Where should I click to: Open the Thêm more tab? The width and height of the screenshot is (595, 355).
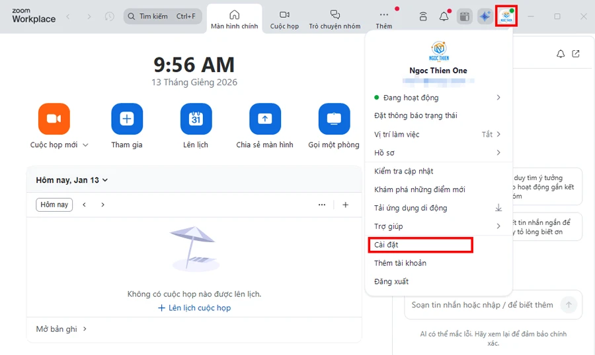(384, 19)
